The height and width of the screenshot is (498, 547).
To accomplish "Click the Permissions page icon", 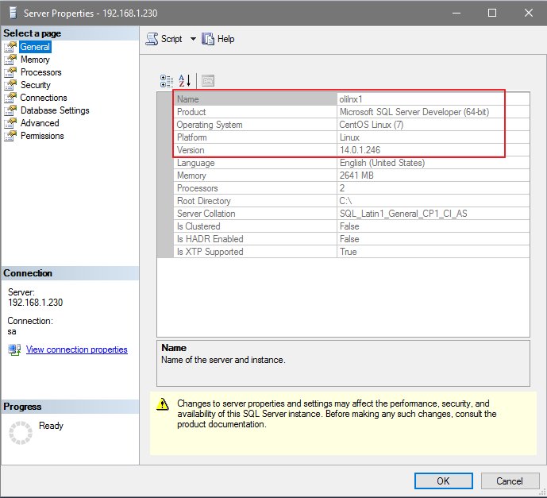I will click(x=10, y=136).
